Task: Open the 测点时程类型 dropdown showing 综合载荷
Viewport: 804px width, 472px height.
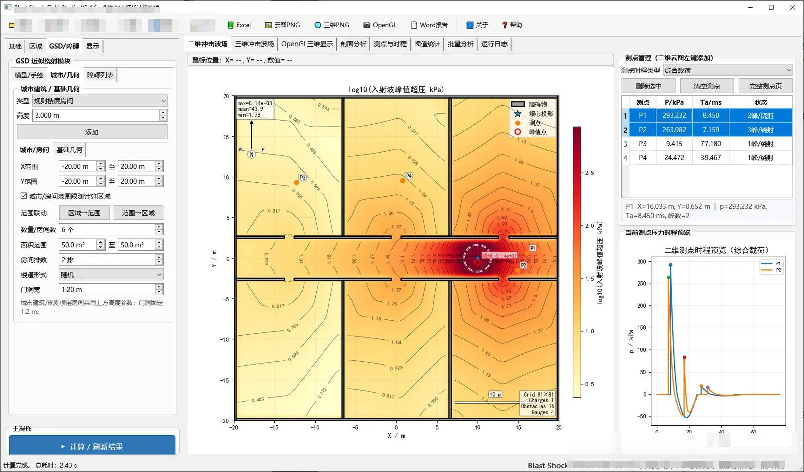Action: [728, 70]
